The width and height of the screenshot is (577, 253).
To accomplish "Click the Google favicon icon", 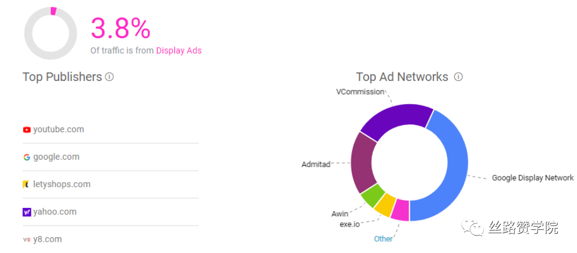I will click(26, 157).
